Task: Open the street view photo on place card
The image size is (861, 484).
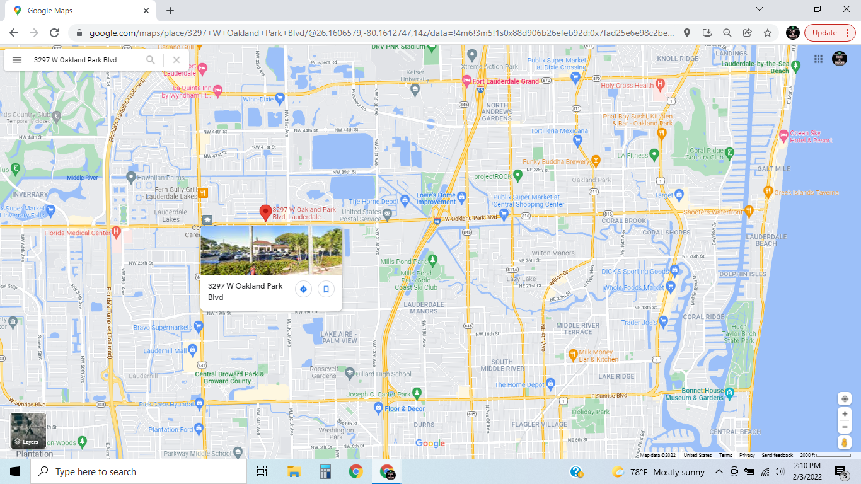Action: click(271, 250)
